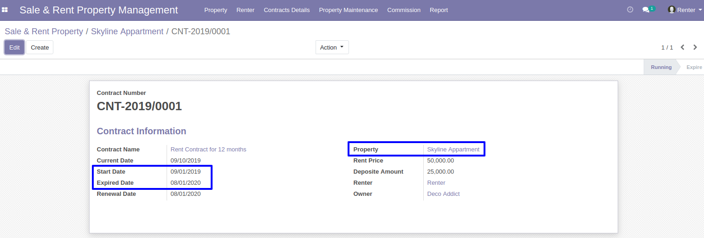704x238 pixels.
Task: Open the Property menu
Action: tap(216, 10)
